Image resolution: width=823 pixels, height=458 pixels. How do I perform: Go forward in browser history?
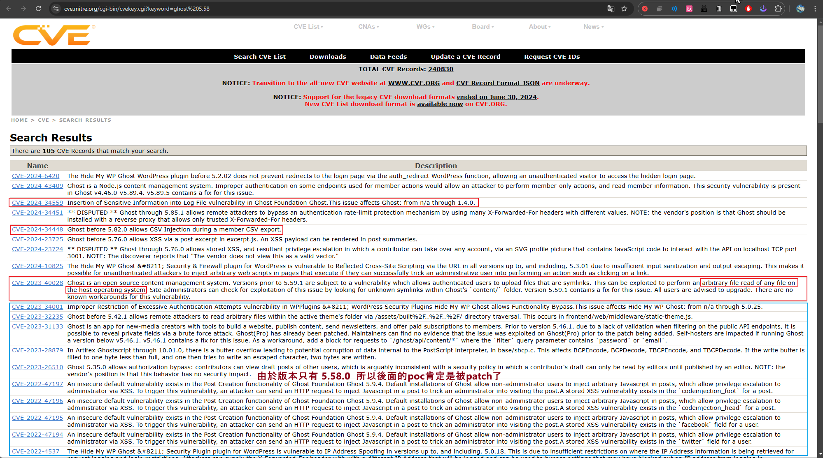23,9
